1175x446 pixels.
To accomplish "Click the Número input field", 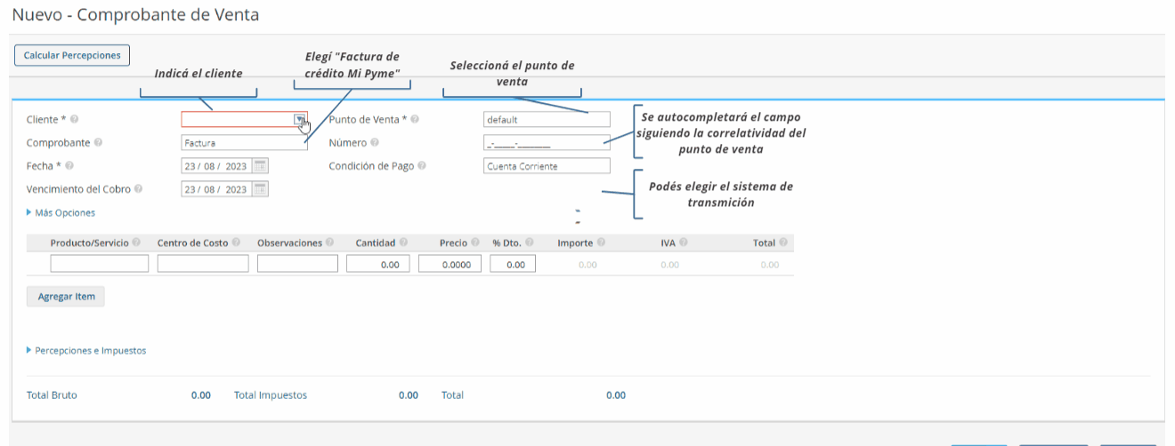I will click(547, 142).
